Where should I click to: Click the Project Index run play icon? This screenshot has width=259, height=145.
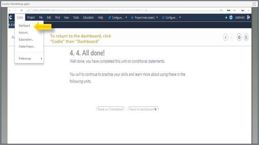pyautogui.click(x=132, y=17)
